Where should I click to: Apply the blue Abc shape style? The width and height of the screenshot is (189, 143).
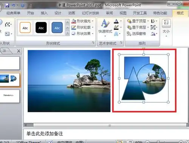57,28
